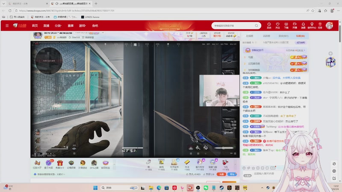The height and width of the screenshot is (192, 342).
Task: Open Steam from the taskbar
Action: click(221, 188)
